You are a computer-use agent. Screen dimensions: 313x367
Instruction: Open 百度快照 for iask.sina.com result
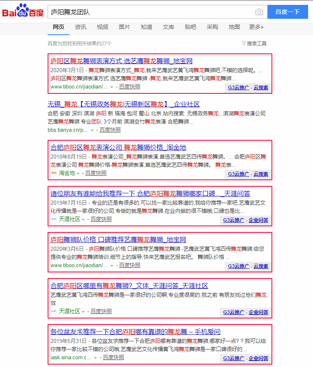[114, 358]
